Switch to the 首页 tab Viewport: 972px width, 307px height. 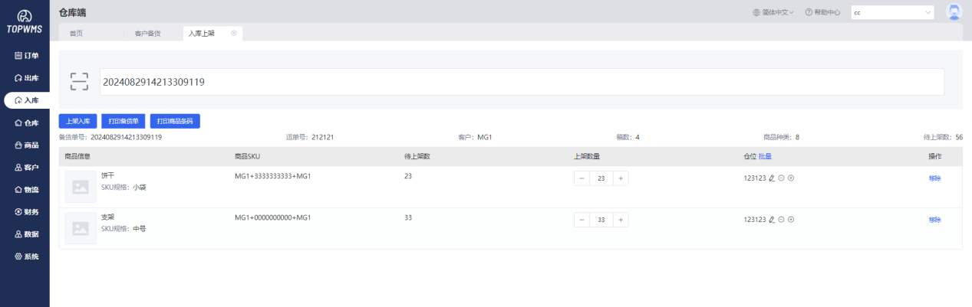point(76,33)
